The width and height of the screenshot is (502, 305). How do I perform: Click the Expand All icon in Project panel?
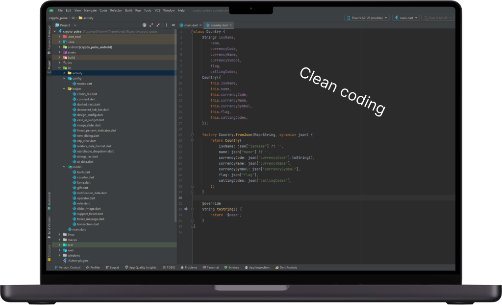coord(151,25)
